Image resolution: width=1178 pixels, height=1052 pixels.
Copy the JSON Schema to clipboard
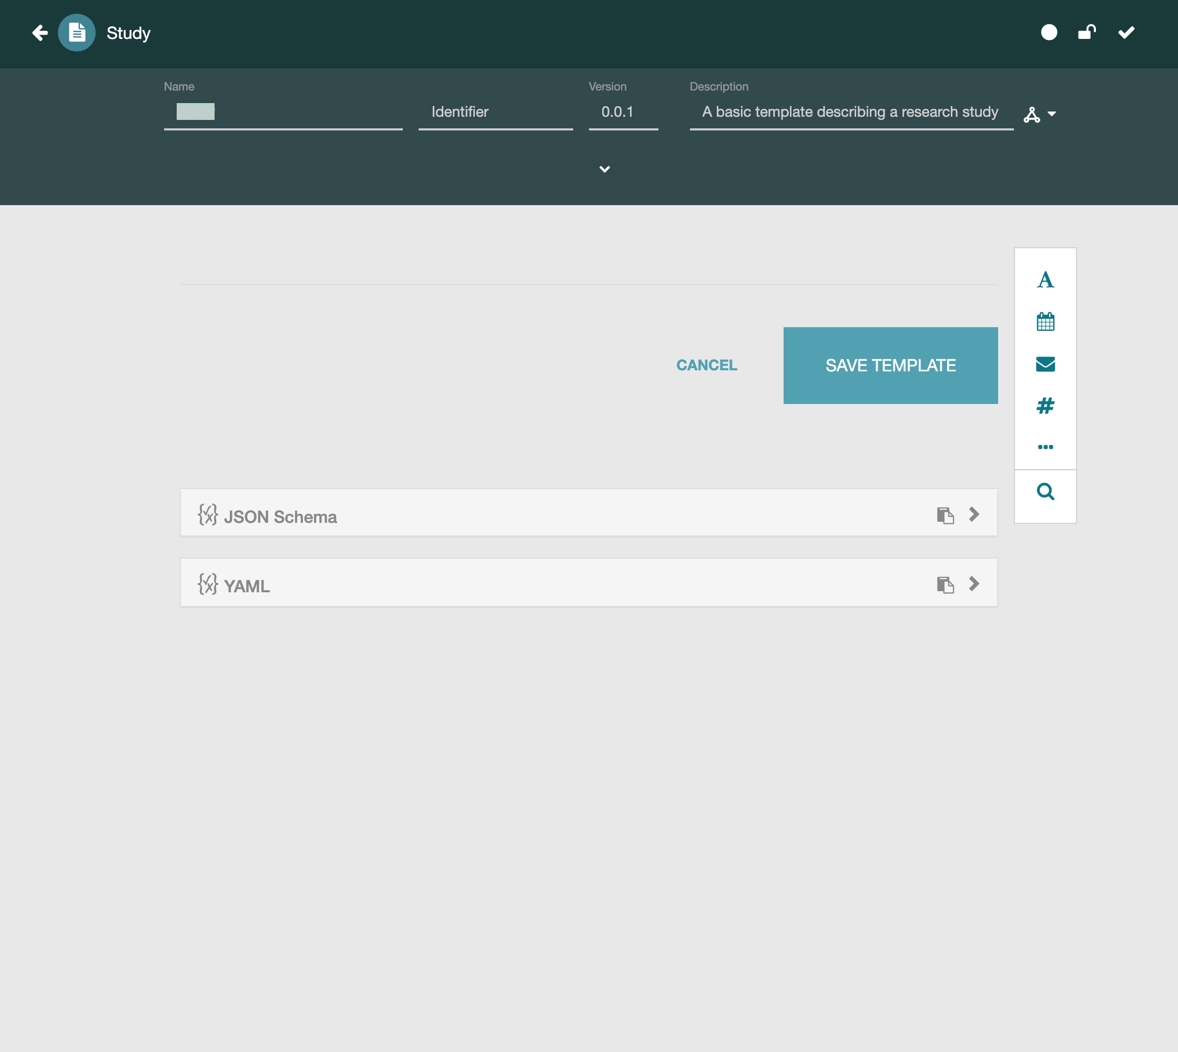click(945, 515)
